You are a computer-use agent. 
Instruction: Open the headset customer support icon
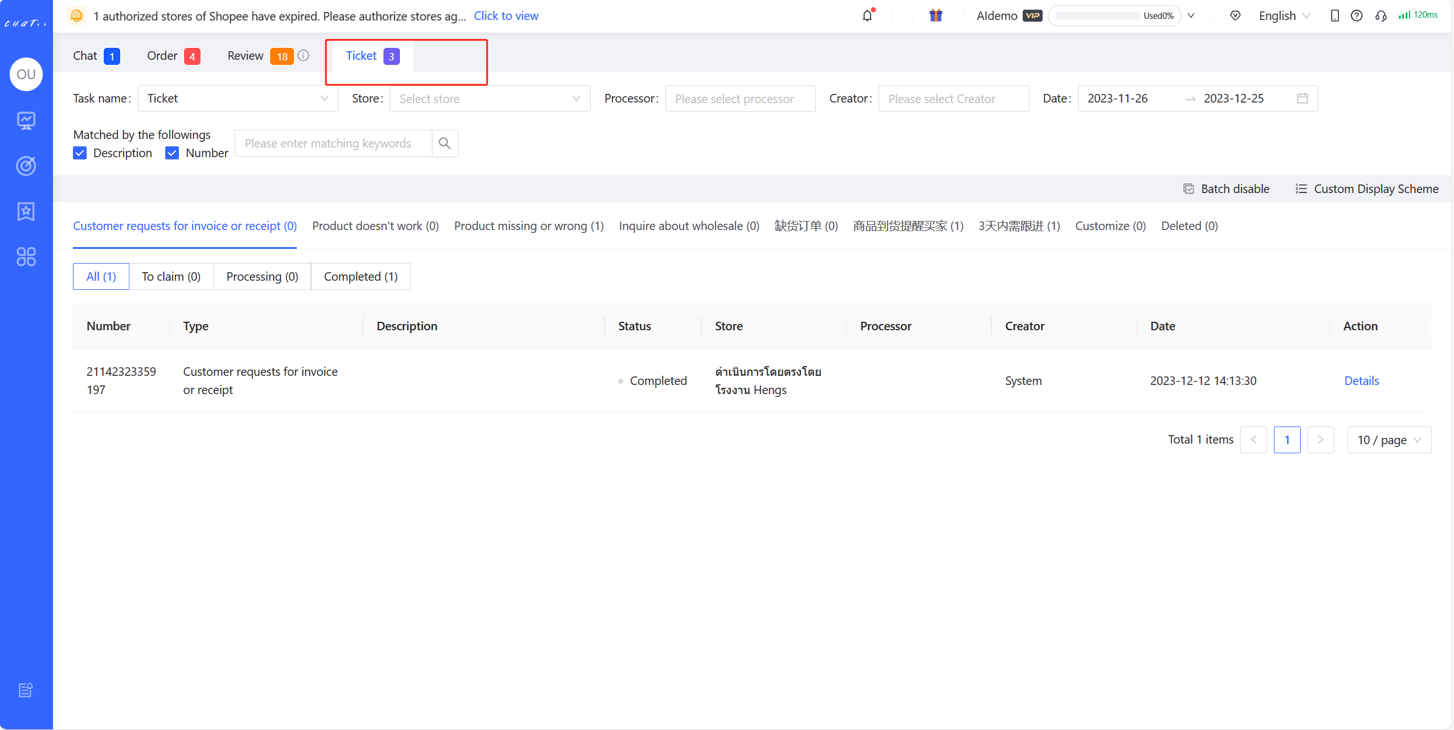click(1381, 16)
